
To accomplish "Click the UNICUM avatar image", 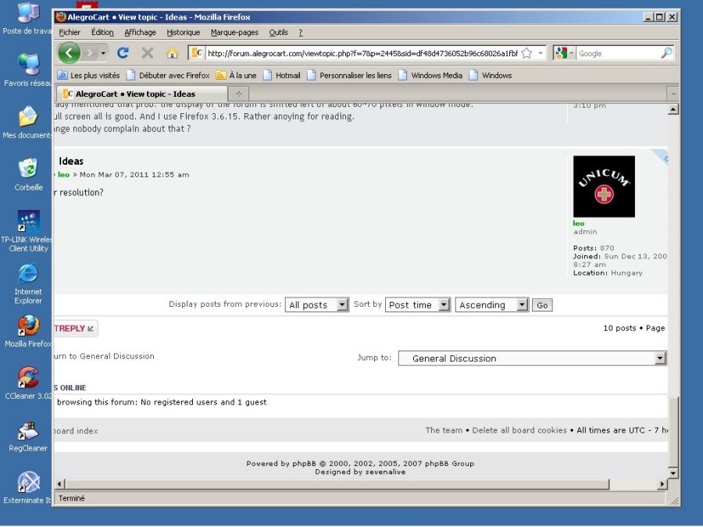I will 604,187.
